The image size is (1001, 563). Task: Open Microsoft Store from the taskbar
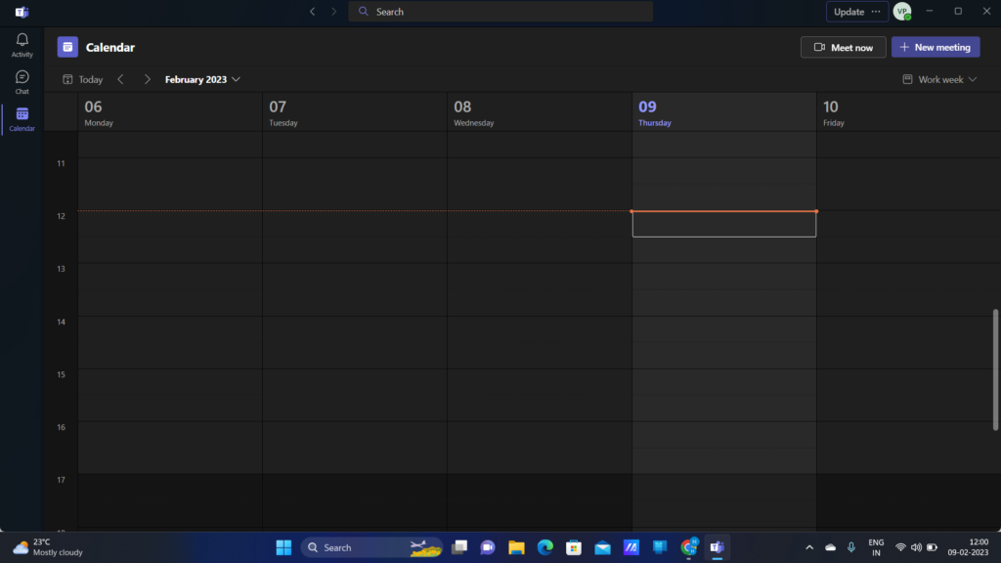tap(574, 547)
